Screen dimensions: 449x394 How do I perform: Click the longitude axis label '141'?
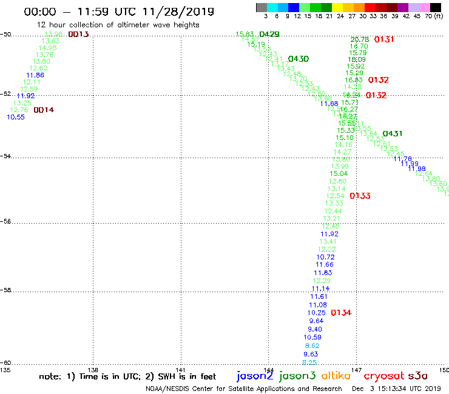180,370
